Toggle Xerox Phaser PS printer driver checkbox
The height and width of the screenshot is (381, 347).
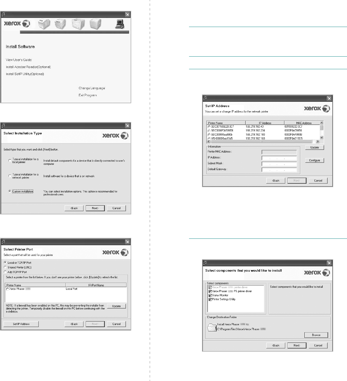pyautogui.click(x=210, y=291)
